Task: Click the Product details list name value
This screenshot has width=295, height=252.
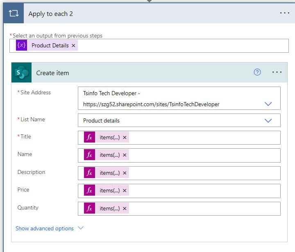Action: click(x=102, y=120)
